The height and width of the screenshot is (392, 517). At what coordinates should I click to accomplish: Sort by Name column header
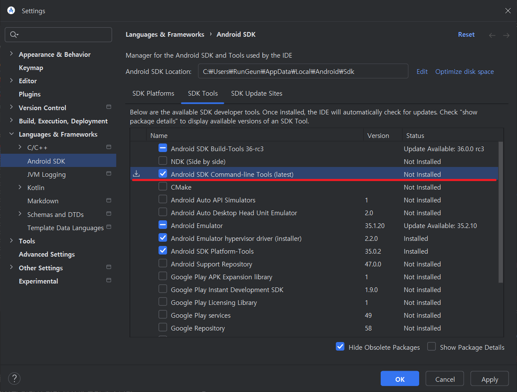click(x=255, y=135)
